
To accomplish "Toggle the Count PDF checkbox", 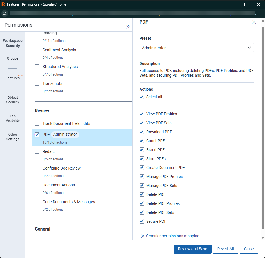I will 142,141.
